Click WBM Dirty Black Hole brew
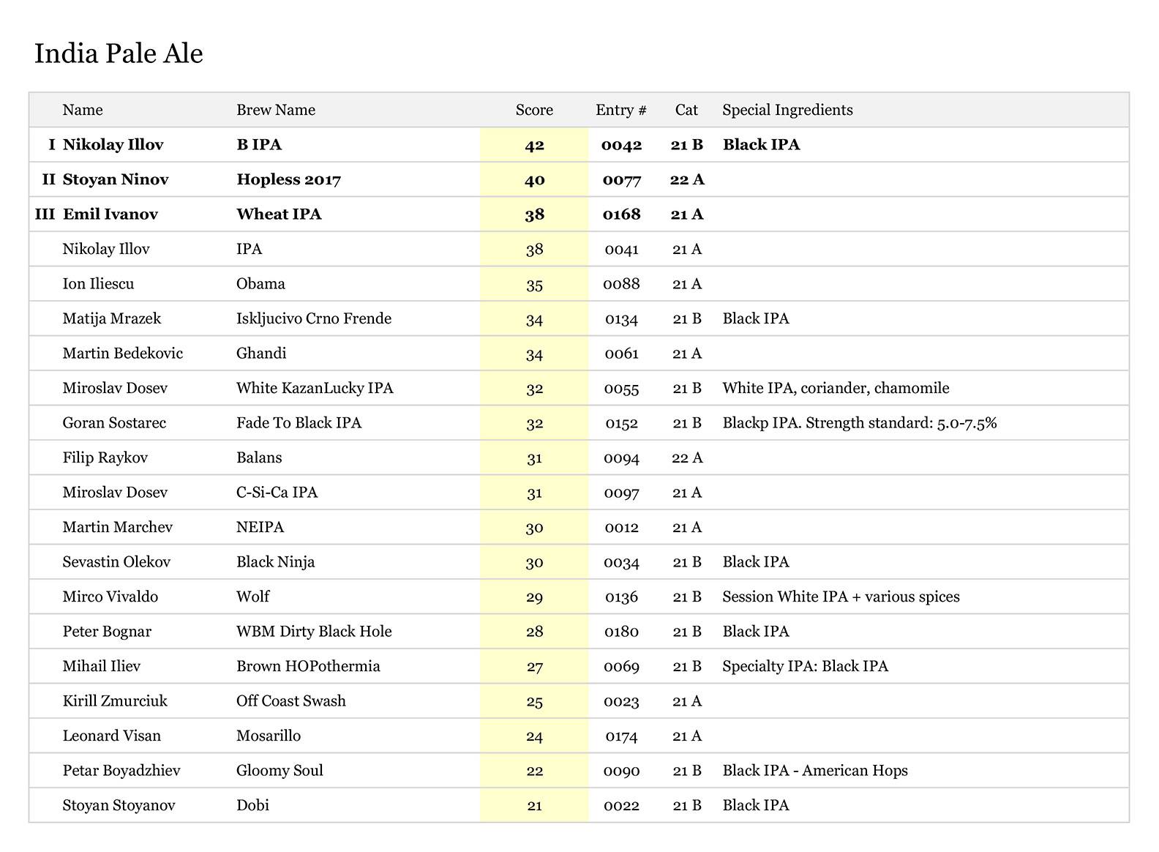Screen dimensions: 1159x852 314,632
